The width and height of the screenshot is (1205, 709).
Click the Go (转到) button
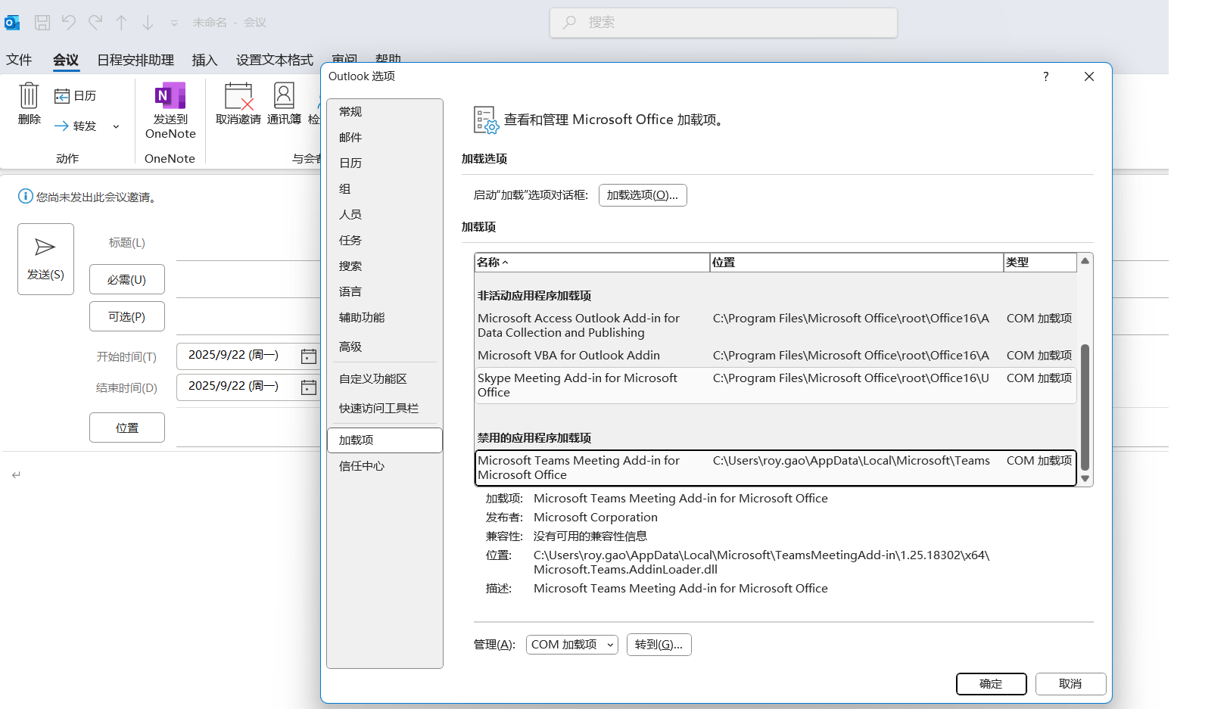659,645
